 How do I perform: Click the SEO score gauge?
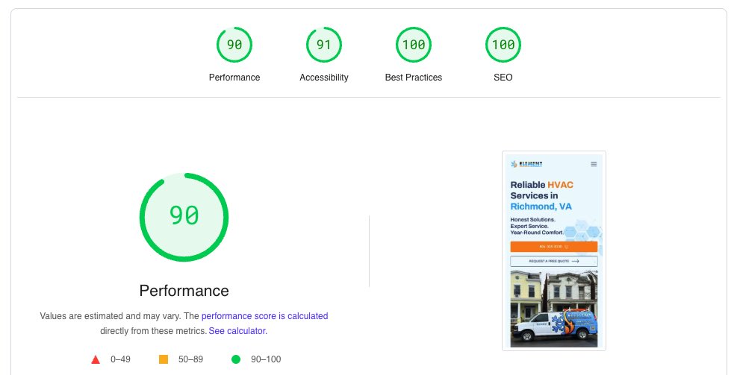click(503, 45)
